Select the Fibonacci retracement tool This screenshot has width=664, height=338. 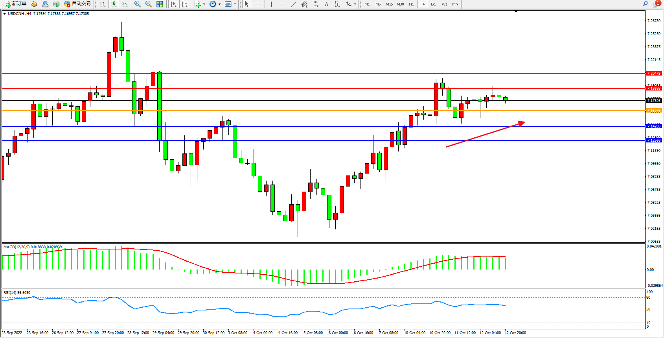tap(315, 4)
